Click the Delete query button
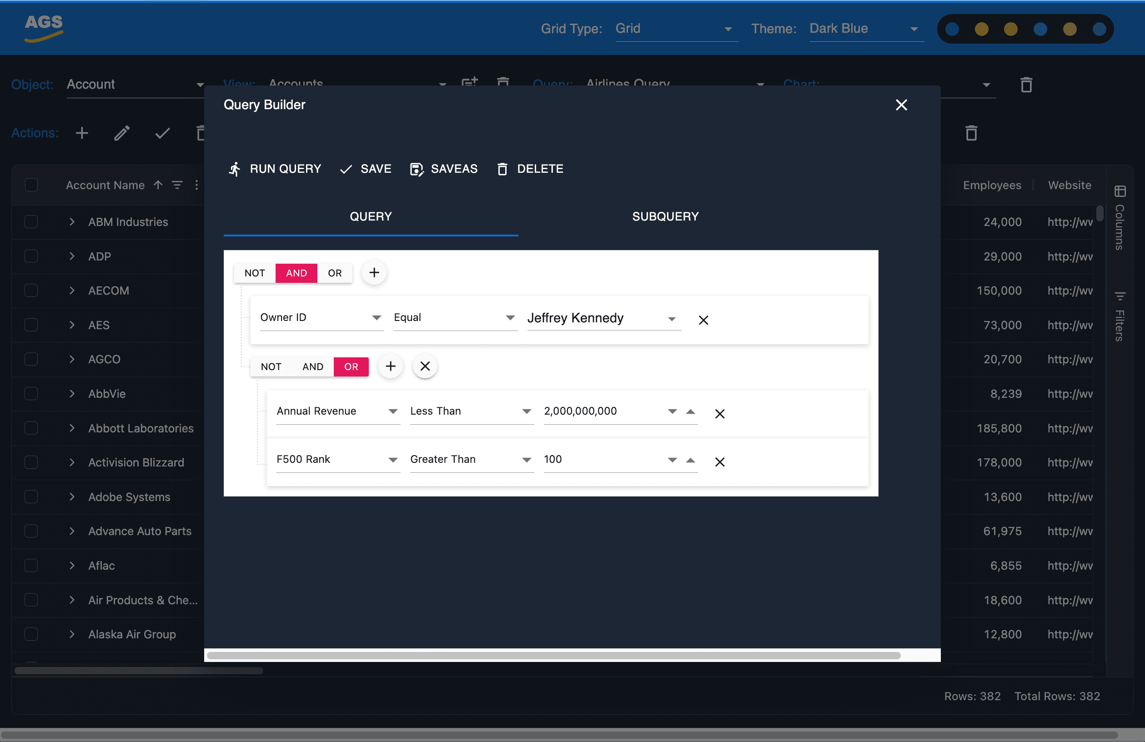Screen dimensions: 1145x742 click(x=530, y=169)
